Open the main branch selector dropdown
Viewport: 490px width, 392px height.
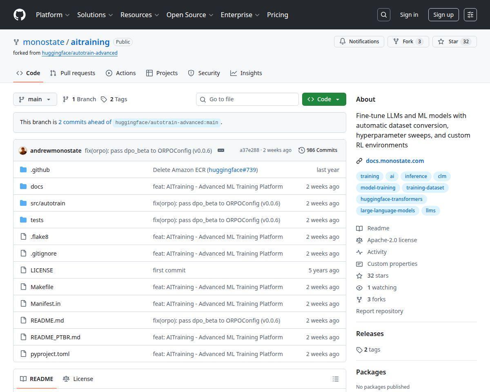coord(35,99)
